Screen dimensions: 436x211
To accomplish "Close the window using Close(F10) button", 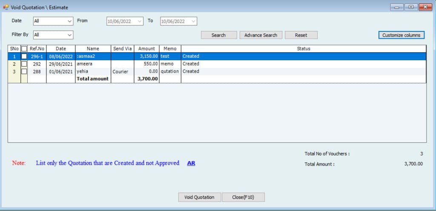I will 243,197.
